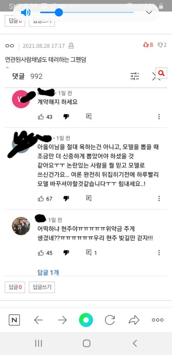Set the media volume slider
The height and width of the screenshot is (355, 172).
[87, 13]
